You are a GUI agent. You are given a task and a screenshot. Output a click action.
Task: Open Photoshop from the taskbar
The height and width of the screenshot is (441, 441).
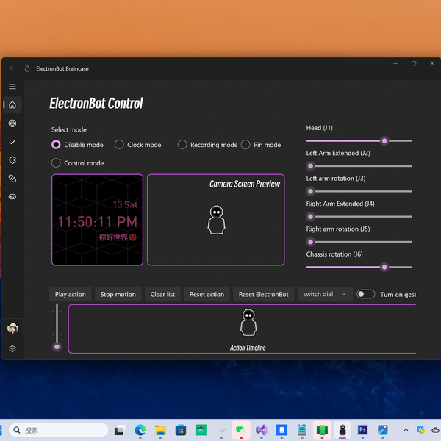tap(362, 430)
